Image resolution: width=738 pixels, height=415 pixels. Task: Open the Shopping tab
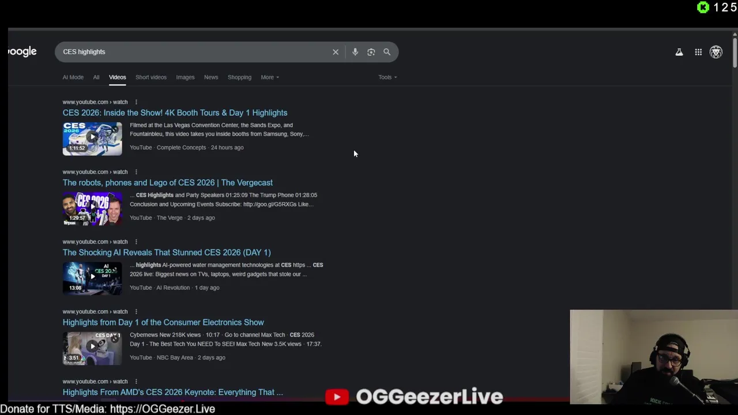pyautogui.click(x=239, y=77)
